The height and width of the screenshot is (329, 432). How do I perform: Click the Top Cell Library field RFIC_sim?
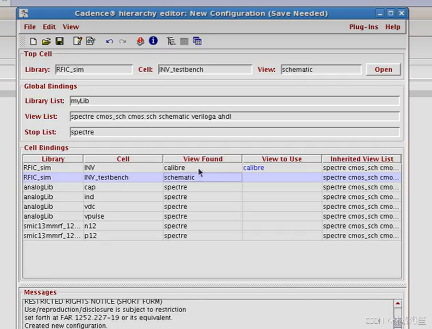94,70
